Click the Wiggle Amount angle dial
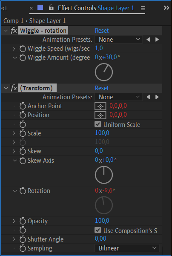Screen dimensions: 172x256 104,72
